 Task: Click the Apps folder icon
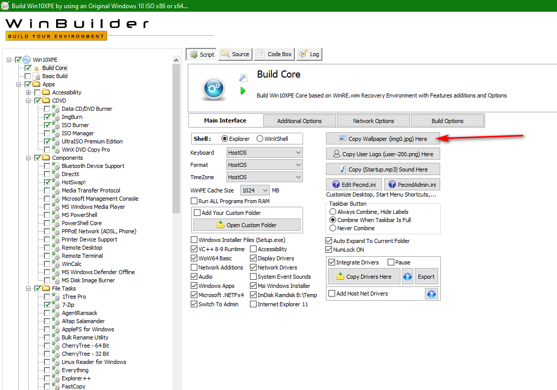[36, 84]
